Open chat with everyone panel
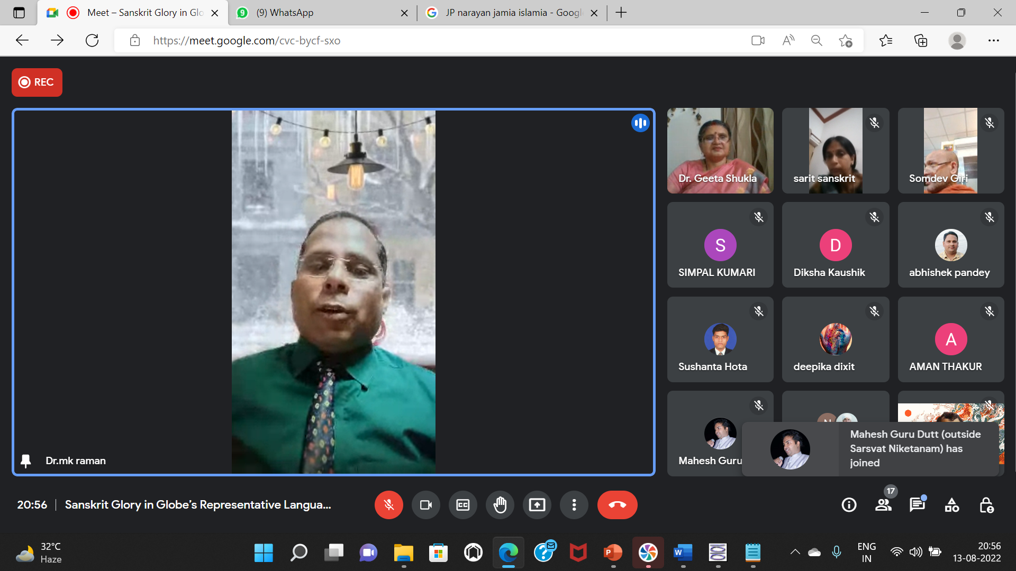This screenshot has height=571, width=1016. [x=917, y=505]
